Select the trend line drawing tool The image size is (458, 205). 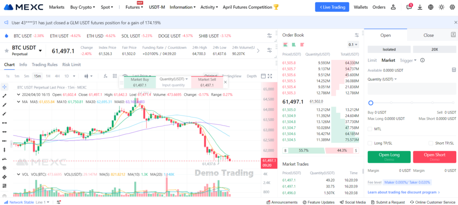point(4,96)
